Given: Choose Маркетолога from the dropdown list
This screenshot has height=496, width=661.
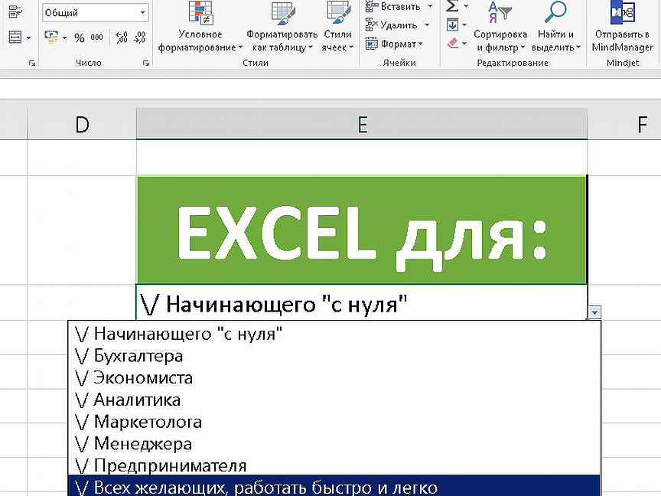Looking at the screenshot, I should click(334, 421).
